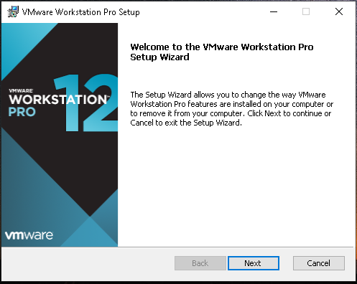Click the installer icon in the title bar

(x=13, y=11)
